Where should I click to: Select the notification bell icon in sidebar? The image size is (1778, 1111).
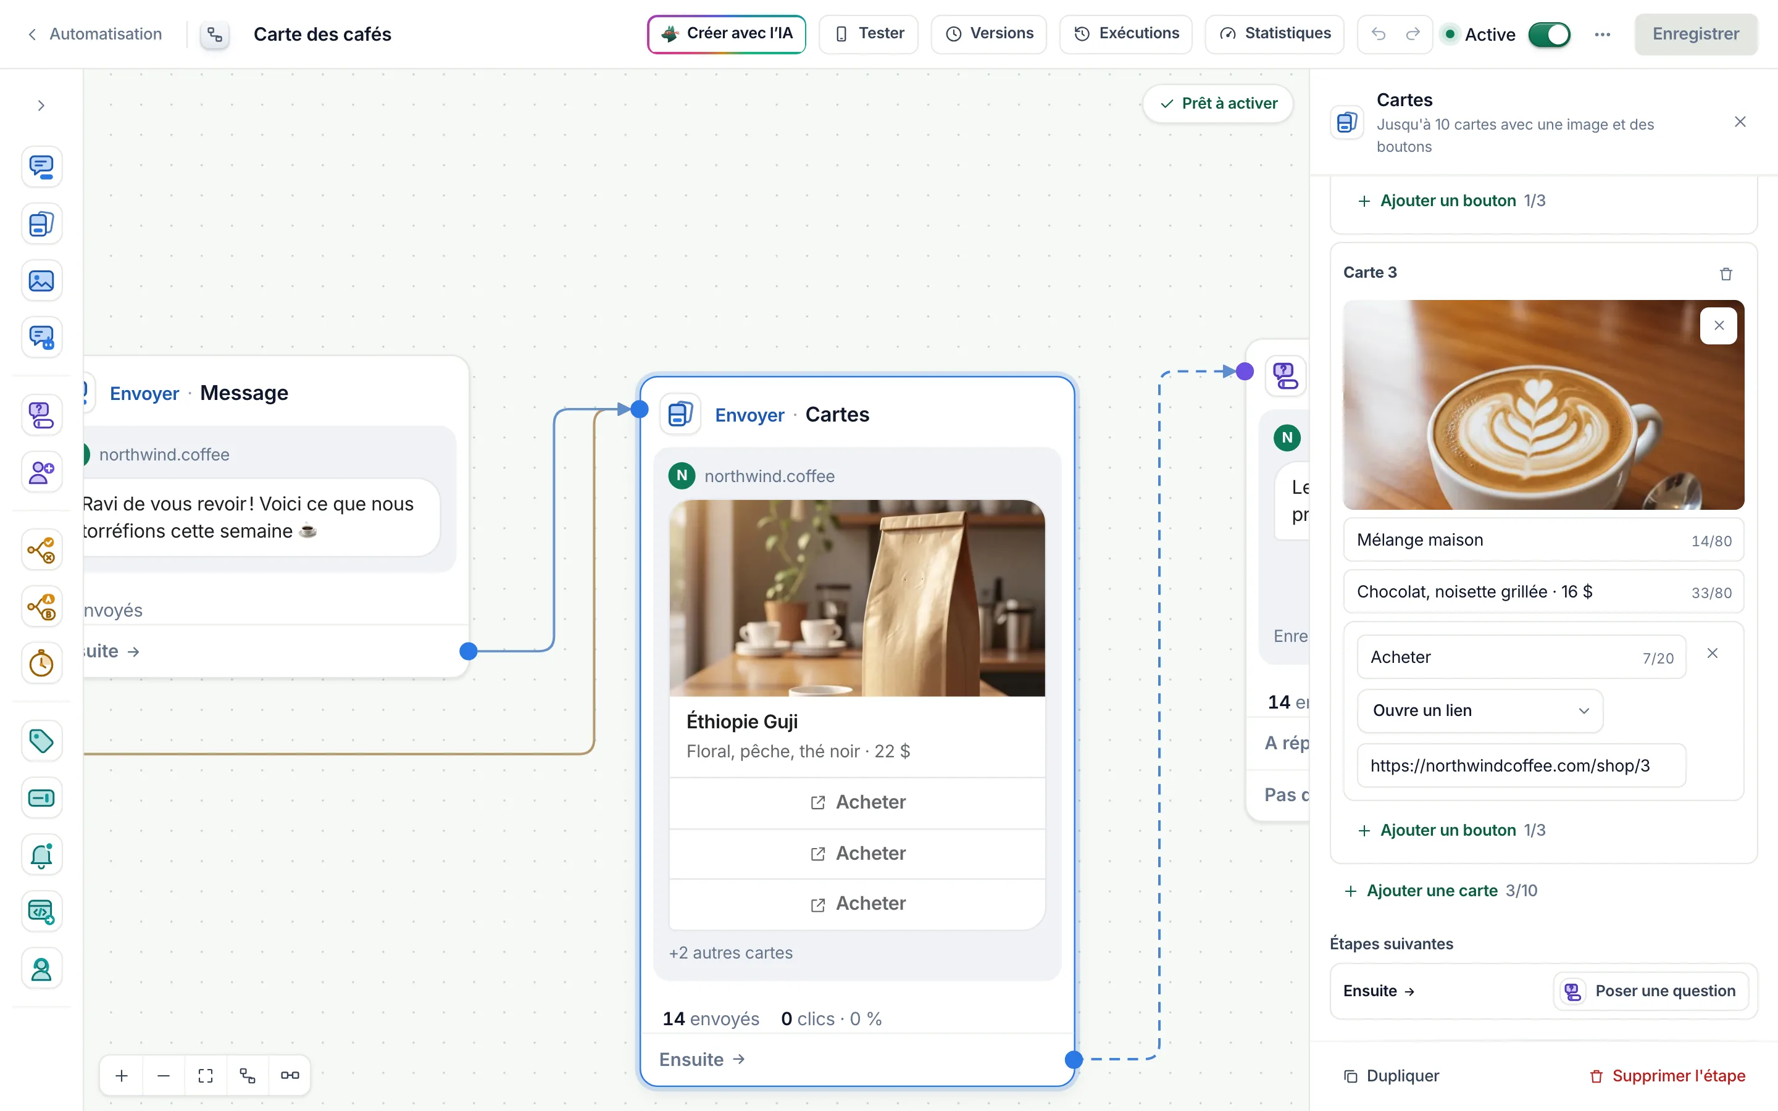41,855
